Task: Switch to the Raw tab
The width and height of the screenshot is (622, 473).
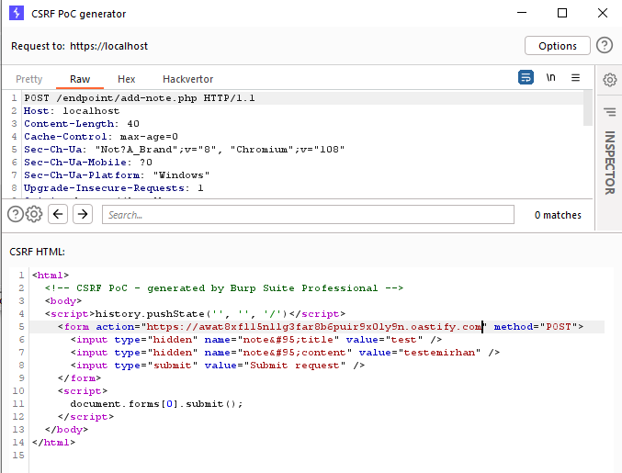Action: click(x=80, y=79)
